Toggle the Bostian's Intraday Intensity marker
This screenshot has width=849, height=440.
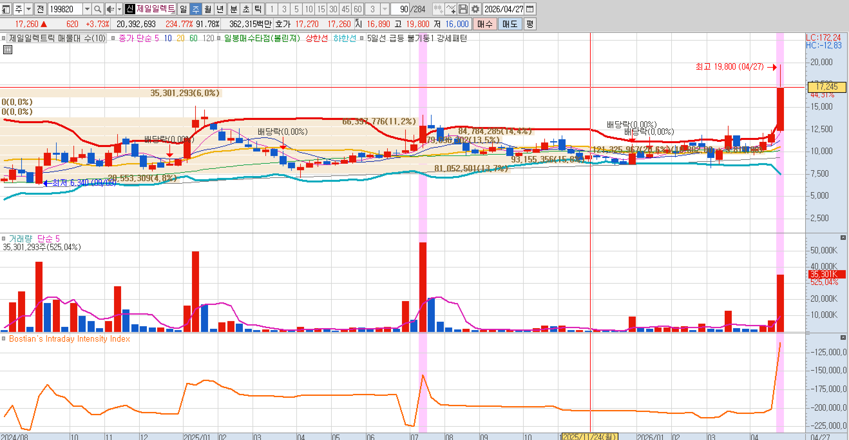coord(4,339)
